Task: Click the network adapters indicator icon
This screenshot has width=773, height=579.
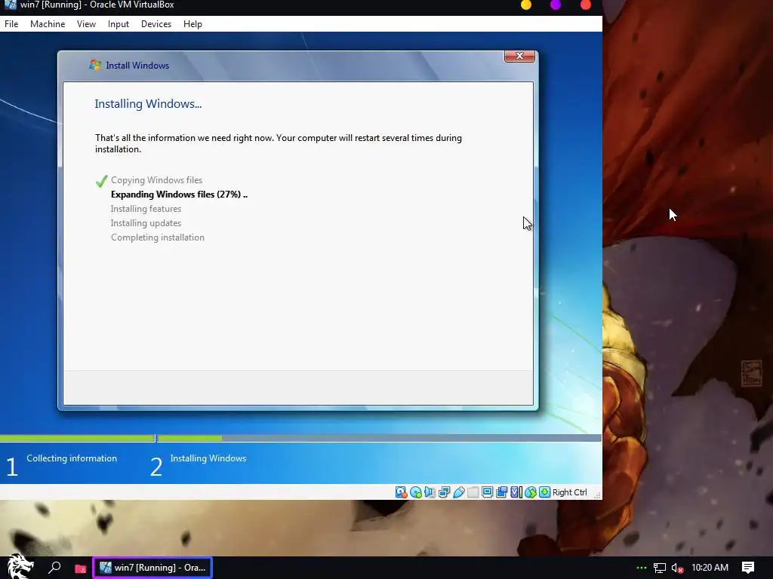Action: point(444,492)
